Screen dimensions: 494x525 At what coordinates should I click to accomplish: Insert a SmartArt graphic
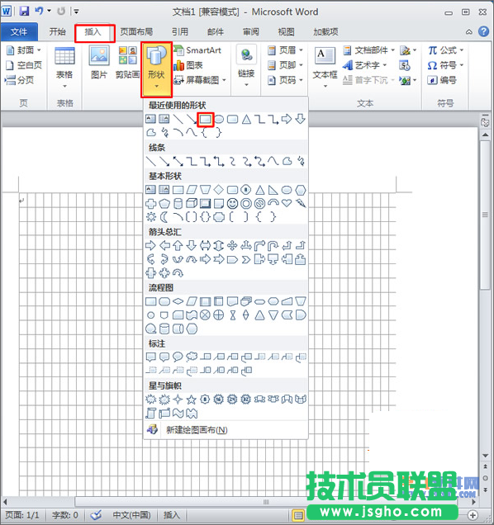point(197,50)
